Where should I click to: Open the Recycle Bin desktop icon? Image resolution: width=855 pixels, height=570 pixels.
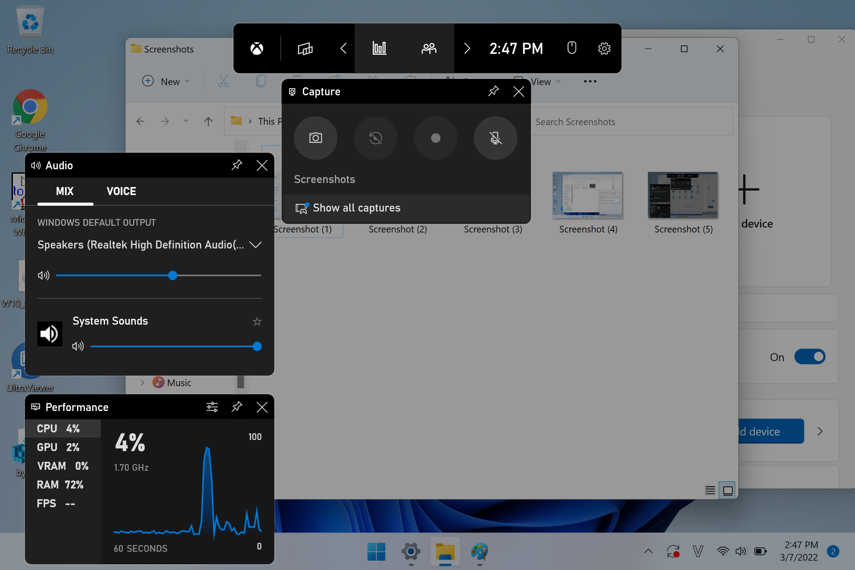click(x=30, y=30)
